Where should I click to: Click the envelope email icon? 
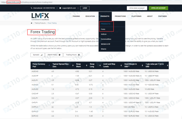click(x=60, y=8)
